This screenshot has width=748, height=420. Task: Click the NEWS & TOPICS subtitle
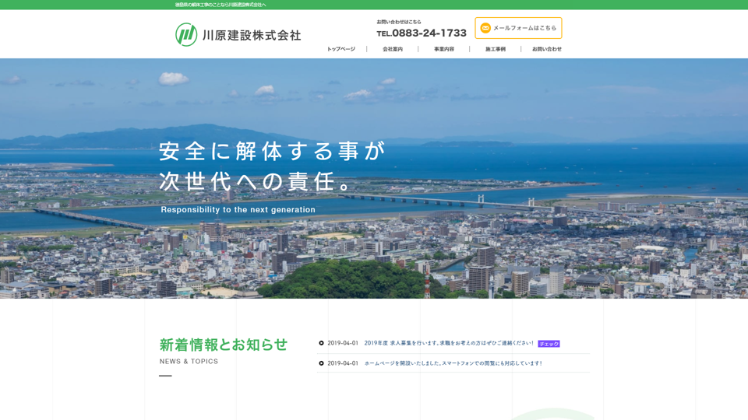pos(189,362)
